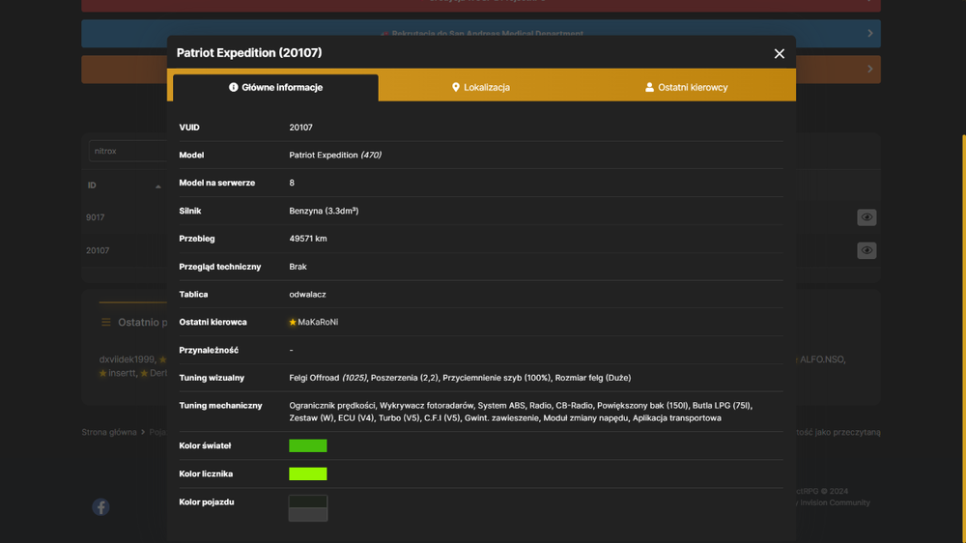Switch to the Lokalizacja tab

[480, 88]
